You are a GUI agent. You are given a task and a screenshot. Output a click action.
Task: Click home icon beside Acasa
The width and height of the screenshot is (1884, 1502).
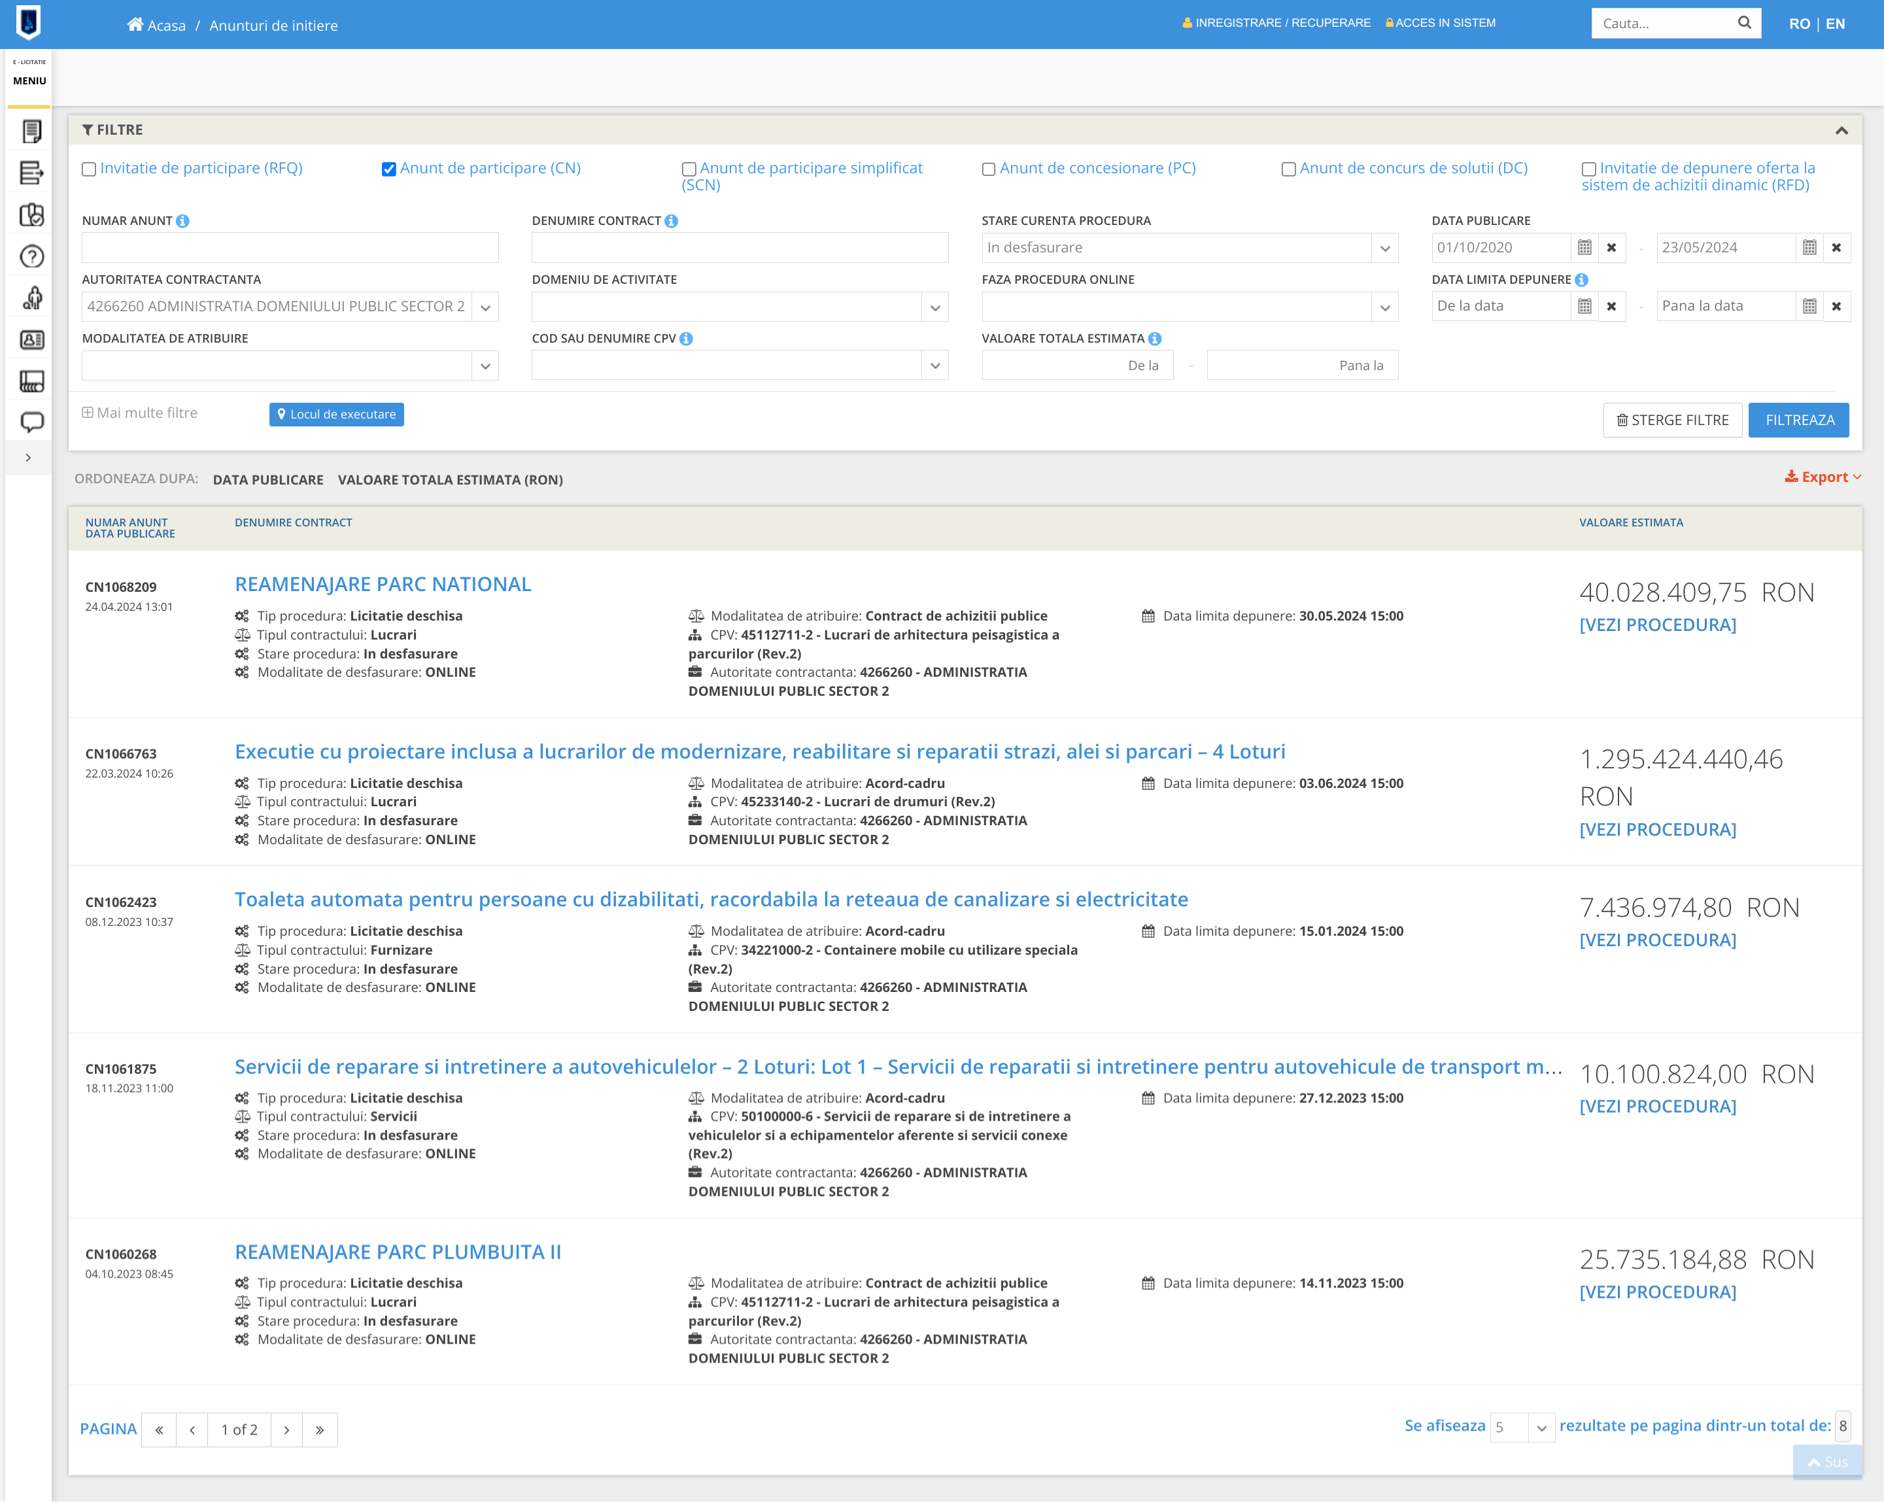[x=135, y=24]
